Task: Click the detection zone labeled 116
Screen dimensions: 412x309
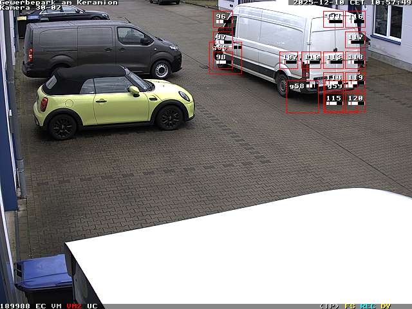Action: click(355, 19)
